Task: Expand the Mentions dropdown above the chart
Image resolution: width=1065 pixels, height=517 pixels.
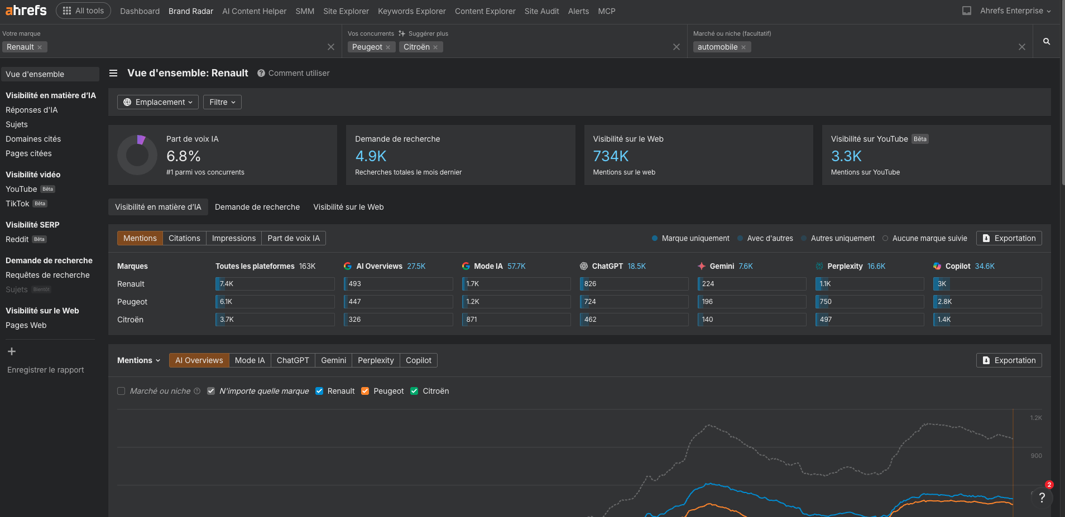Action: point(138,360)
